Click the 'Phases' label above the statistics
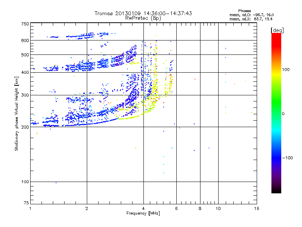302x227 pixels. (244, 11)
